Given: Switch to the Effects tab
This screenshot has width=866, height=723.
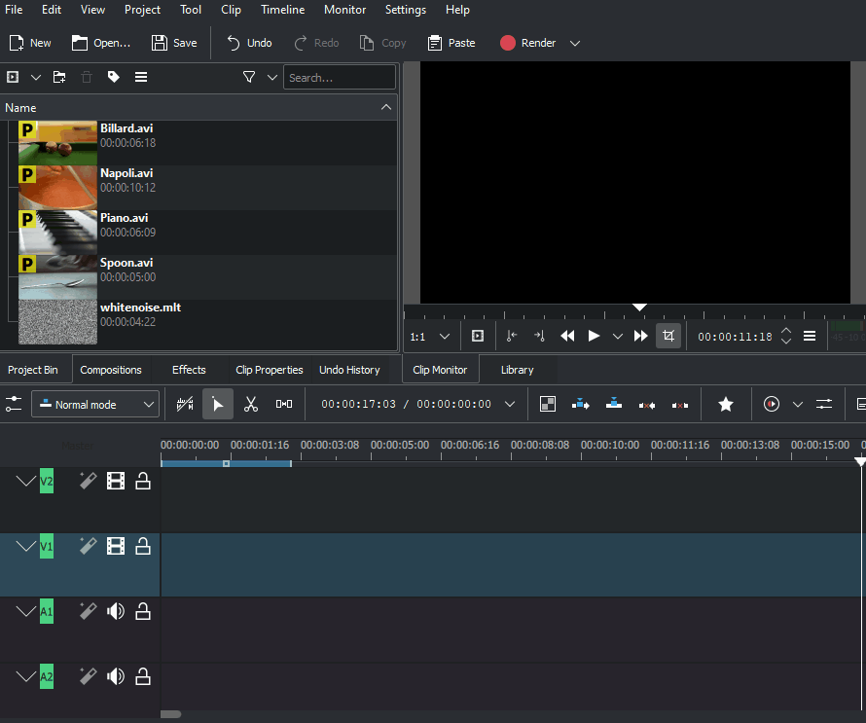Looking at the screenshot, I should point(189,370).
